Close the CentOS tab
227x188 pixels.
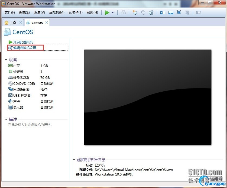click(47, 22)
